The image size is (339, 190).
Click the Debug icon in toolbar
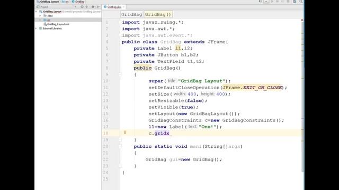pos(278,2)
